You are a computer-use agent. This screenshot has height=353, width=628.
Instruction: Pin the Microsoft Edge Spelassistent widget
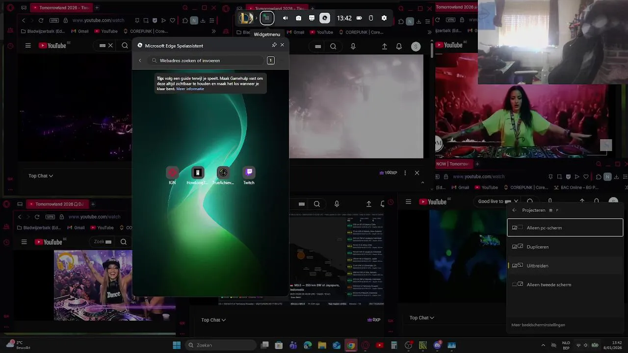[x=274, y=45]
